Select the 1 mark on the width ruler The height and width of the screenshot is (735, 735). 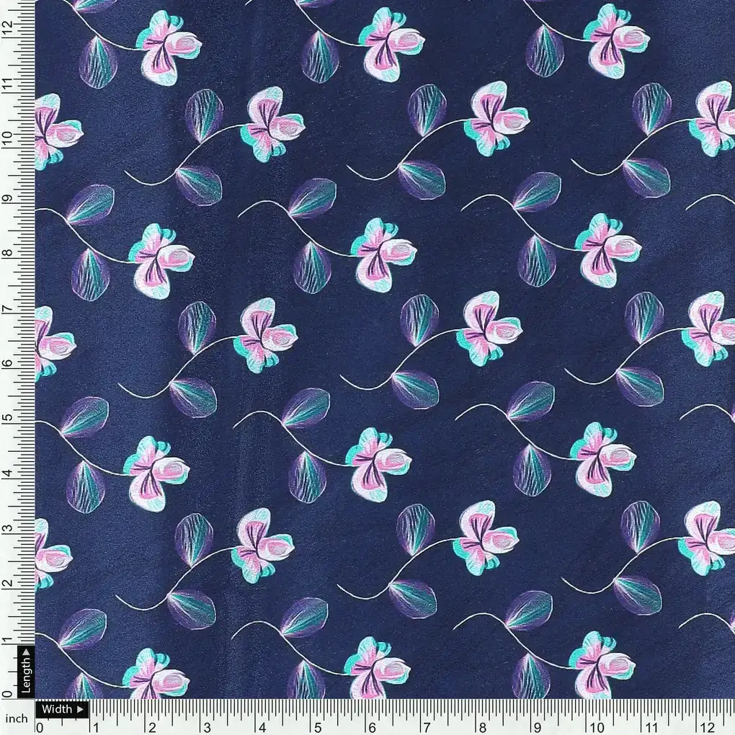point(96,727)
